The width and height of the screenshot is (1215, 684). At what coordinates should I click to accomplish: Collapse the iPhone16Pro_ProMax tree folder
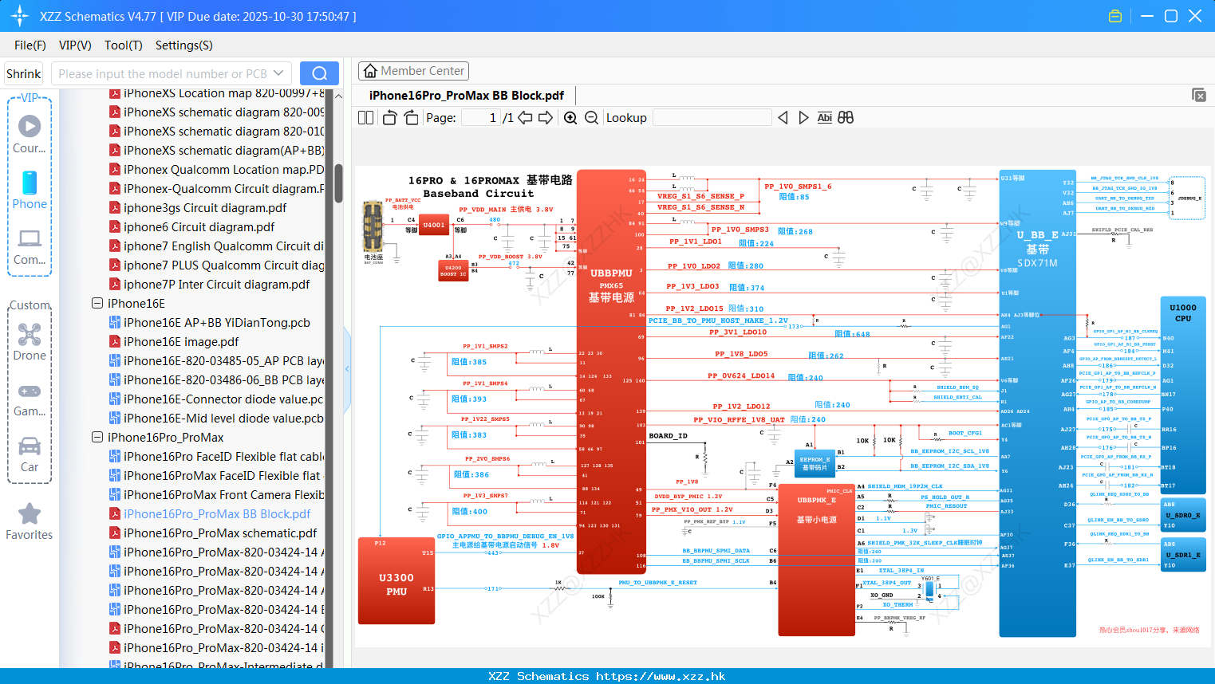coord(97,437)
